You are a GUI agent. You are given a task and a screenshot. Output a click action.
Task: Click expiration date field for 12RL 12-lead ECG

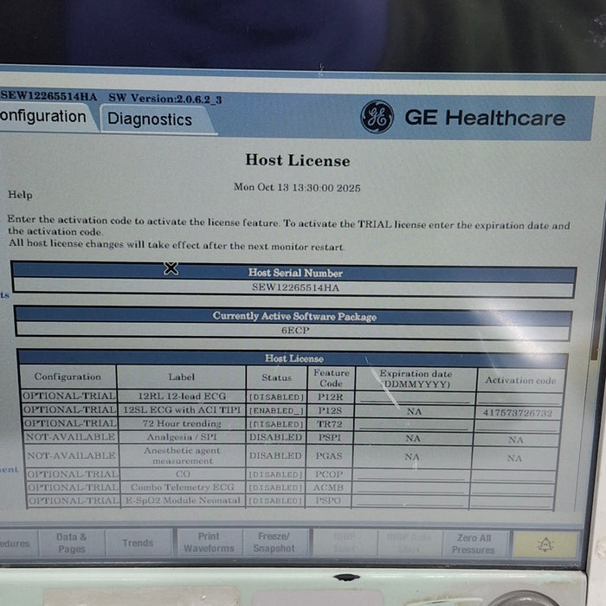tap(415, 397)
